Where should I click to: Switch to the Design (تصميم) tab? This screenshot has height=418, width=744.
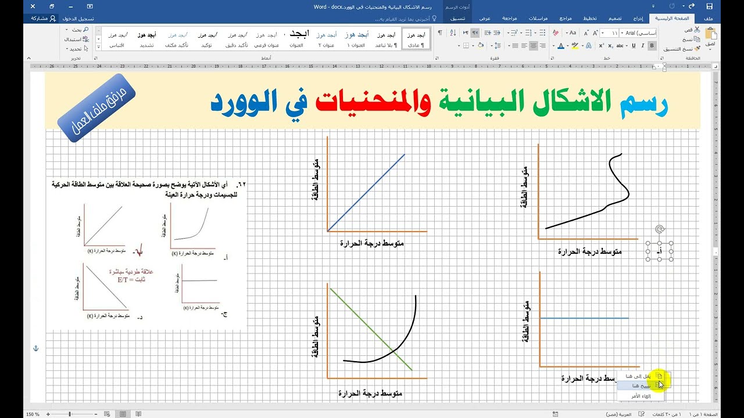pos(616,18)
